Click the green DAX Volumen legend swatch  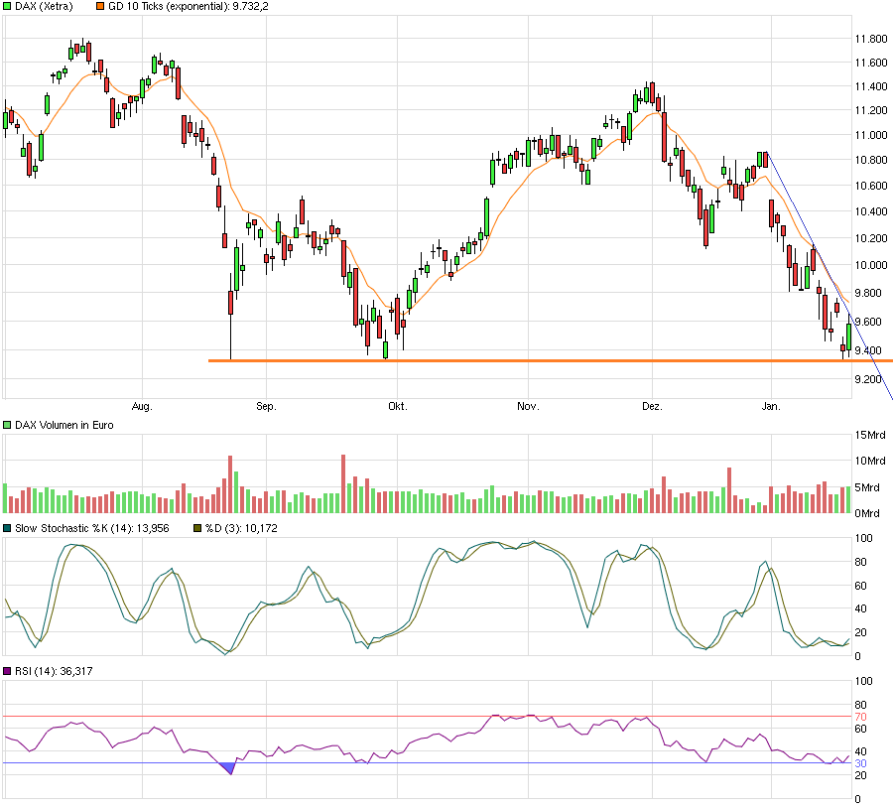pyautogui.click(x=7, y=425)
